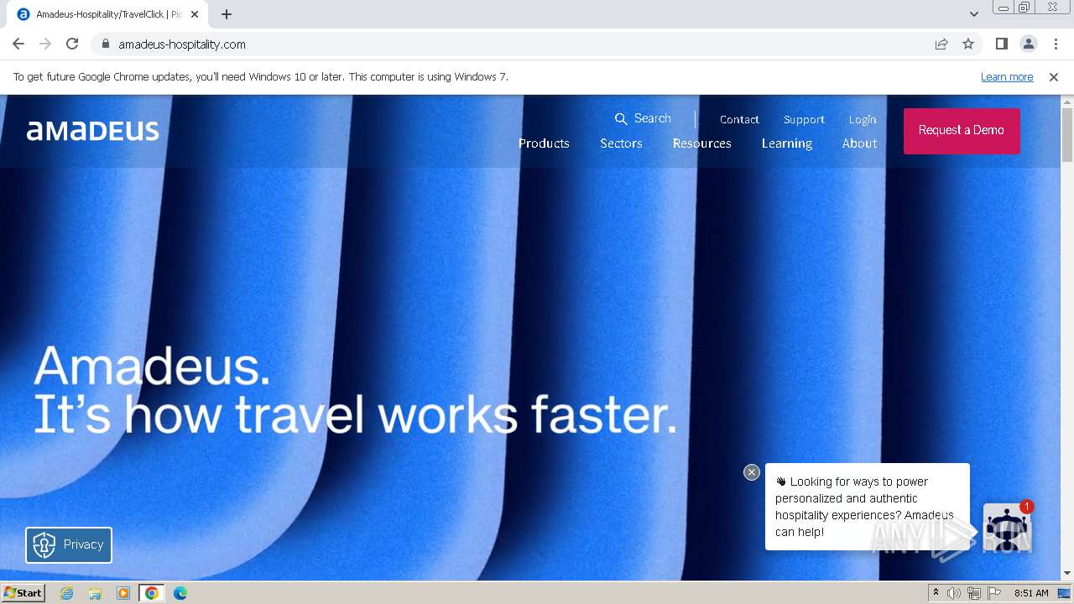The width and height of the screenshot is (1074, 604).
Task: Open the About menu
Action: tap(859, 143)
